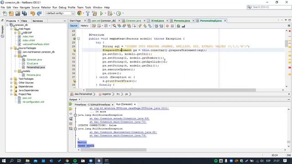Screen dimensions: 292x164
Task: Click the New Project toolbar icon
Action: [11, 13]
